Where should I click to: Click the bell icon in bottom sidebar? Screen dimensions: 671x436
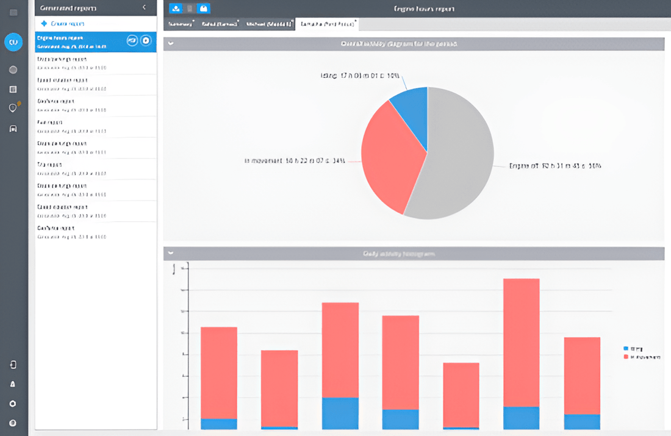point(13,384)
